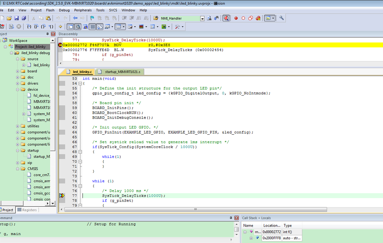383x243 pixels.
Task: Expand the board folder in project tree
Action: click(x=18, y=71)
